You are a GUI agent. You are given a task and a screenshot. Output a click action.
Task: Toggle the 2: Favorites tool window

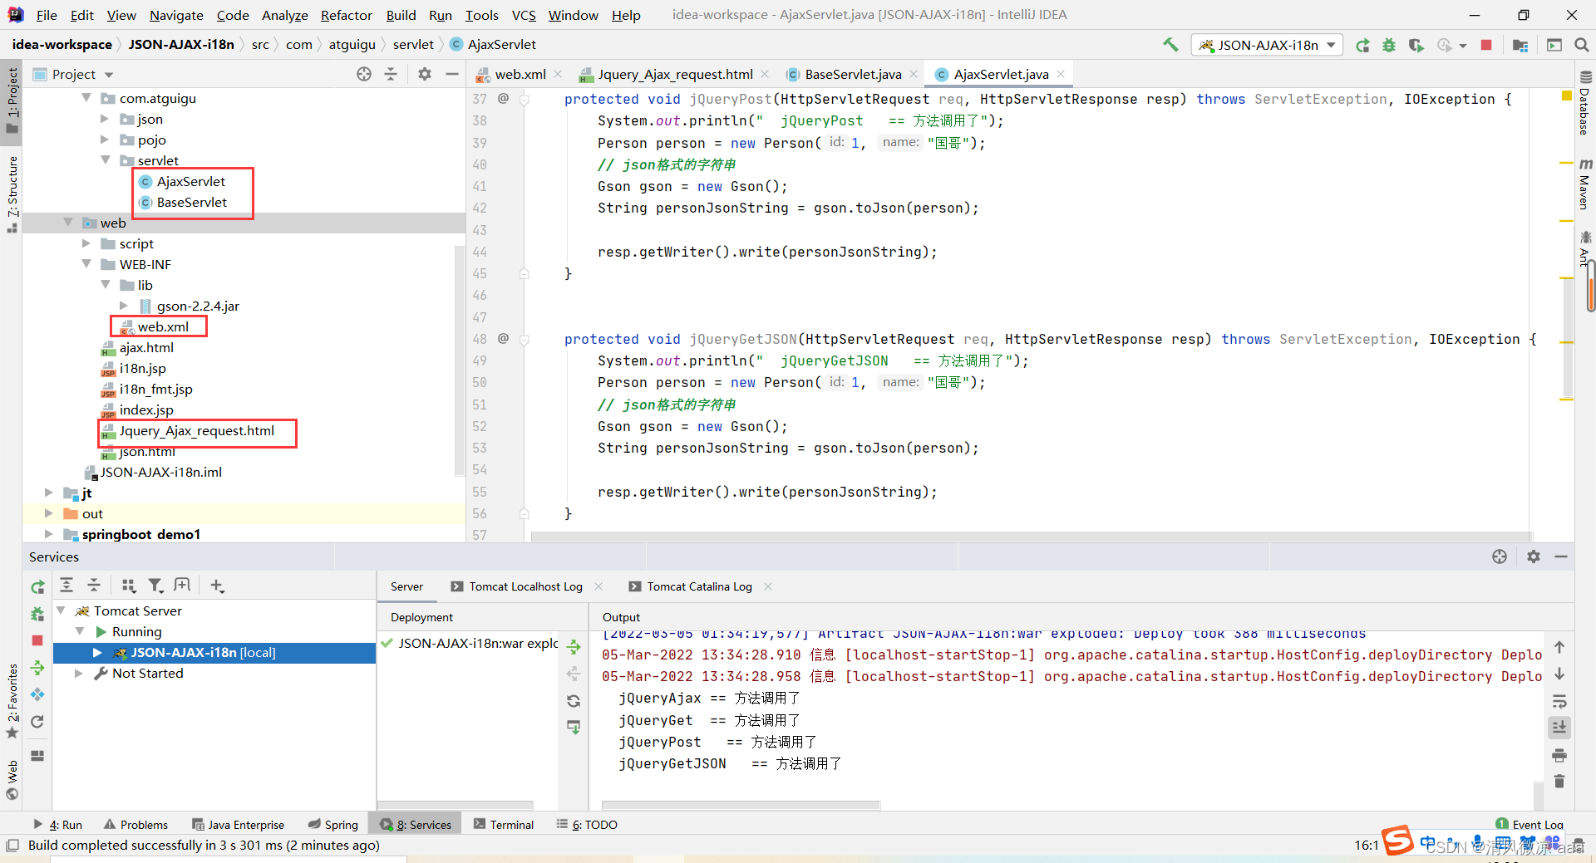coord(12,701)
